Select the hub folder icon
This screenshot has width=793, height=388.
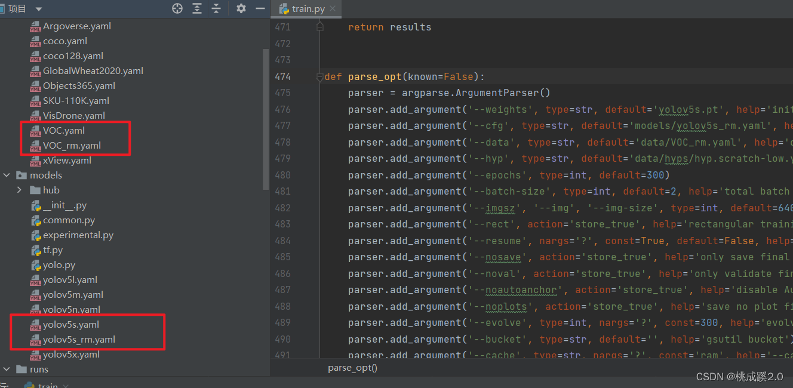35,190
